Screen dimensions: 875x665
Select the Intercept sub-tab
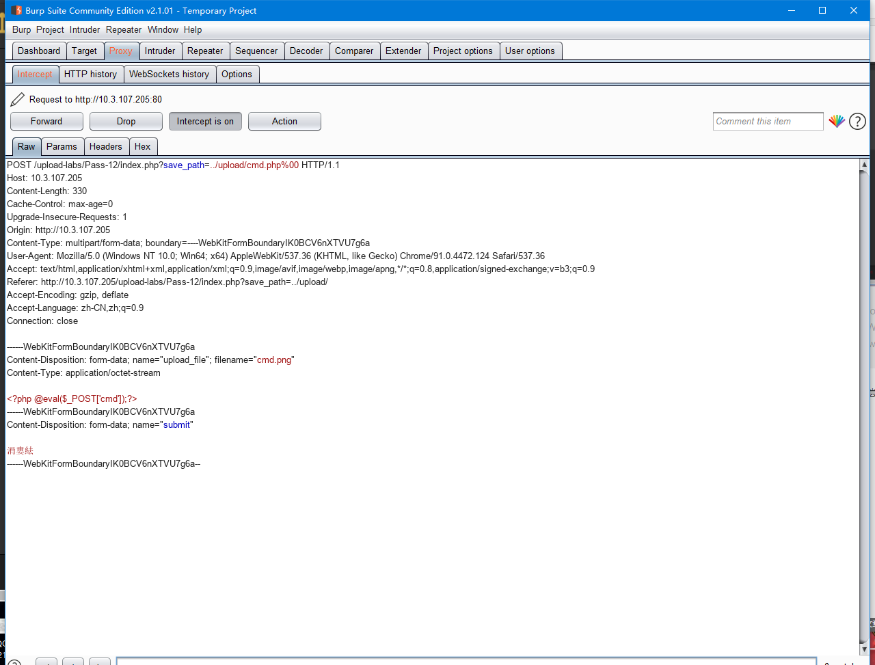point(35,74)
